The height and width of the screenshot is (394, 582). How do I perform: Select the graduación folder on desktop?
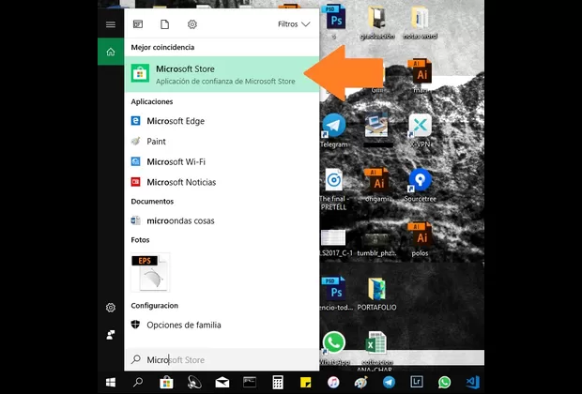pos(377,23)
